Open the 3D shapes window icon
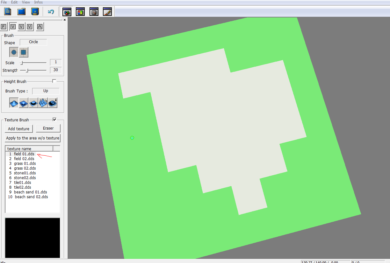The height and width of the screenshot is (263, 390). [67, 12]
